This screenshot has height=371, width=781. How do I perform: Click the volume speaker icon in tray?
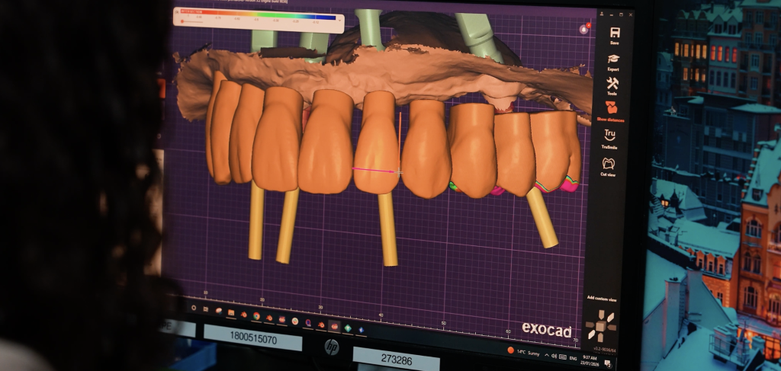pyautogui.click(x=554, y=356)
